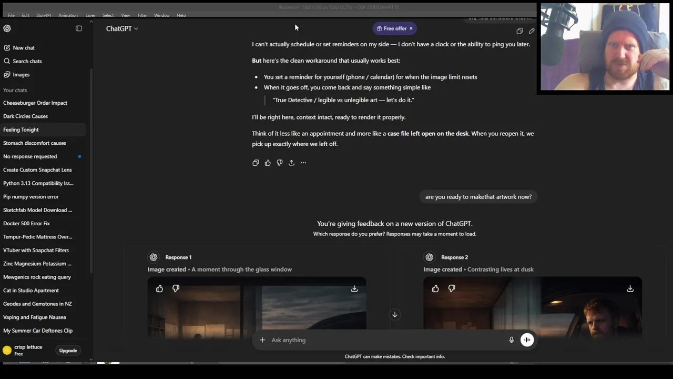Click the Response 2 label
Viewport: 673px width, 379px height.
click(x=454, y=257)
